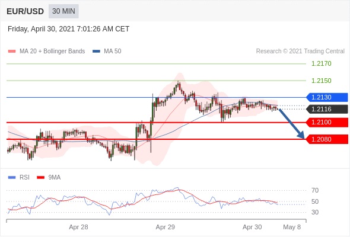
Task: Toggle the 9MA legend entry
Action: click(x=49, y=178)
